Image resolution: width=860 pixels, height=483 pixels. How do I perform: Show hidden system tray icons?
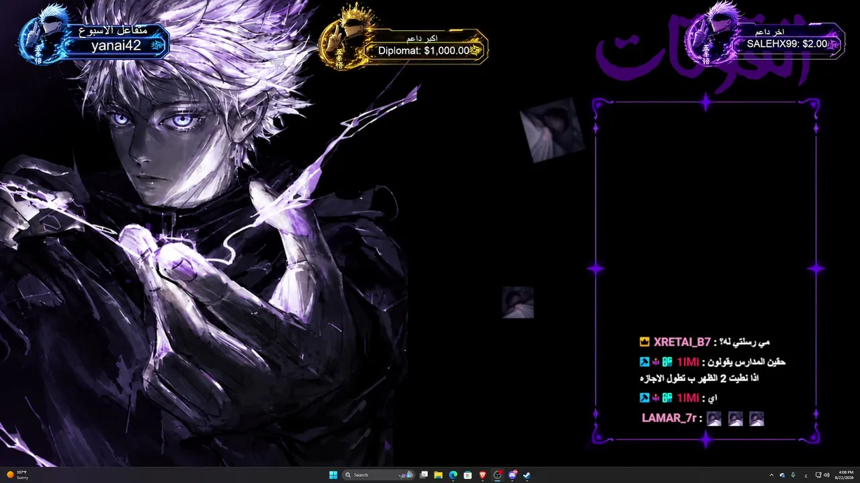tap(771, 475)
